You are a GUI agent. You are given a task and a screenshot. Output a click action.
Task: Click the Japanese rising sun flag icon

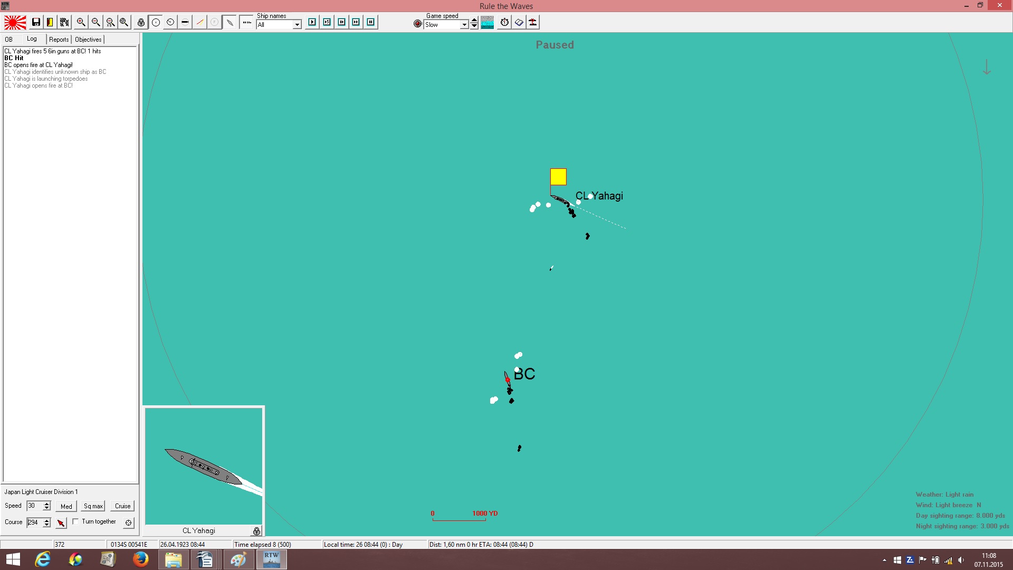click(15, 22)
